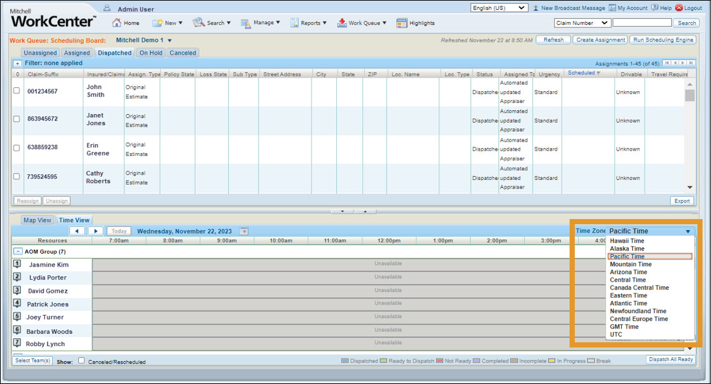This screenshot has width=711, height=384.
Task: Click the Help icon at top right
Action: (654, 8)
